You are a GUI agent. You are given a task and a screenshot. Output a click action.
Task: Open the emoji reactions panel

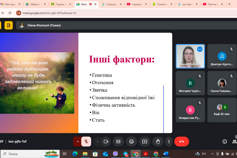click(x=131, y=141)
